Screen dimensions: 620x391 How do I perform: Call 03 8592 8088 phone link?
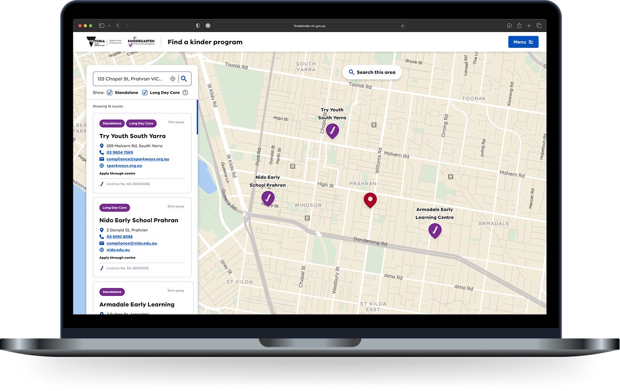pyautogui.click(x=119, y=236)
